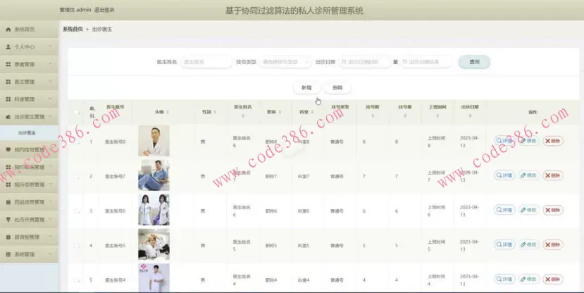Expand the 药品信息管理 sidebar chevron
Image resolution: width=584 pixels, height=293 pixels.
50,201
